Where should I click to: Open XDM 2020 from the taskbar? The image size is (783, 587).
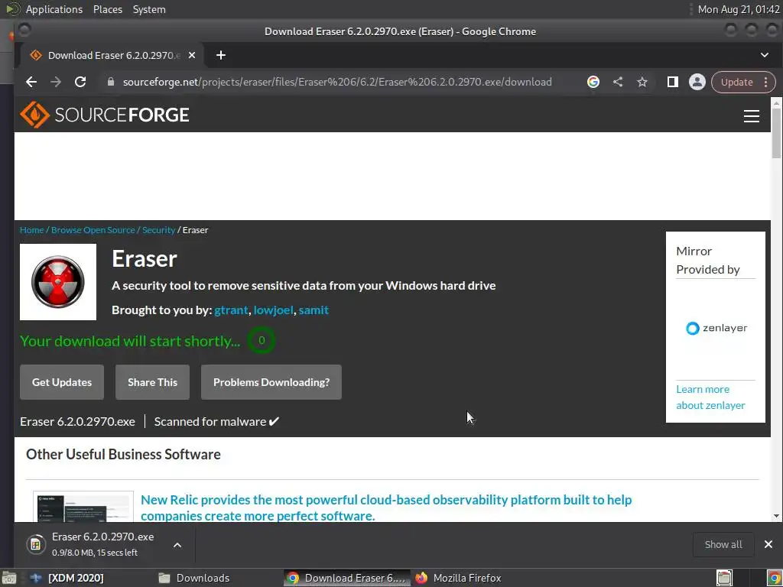67,578
